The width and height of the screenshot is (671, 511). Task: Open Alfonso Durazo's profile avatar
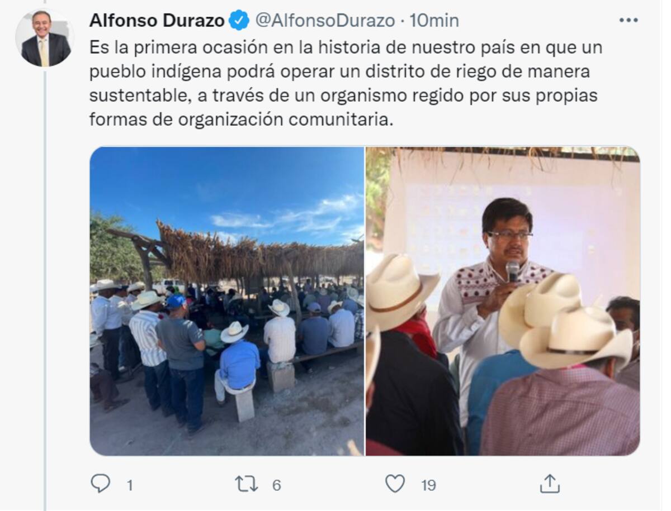pos(45,39)
